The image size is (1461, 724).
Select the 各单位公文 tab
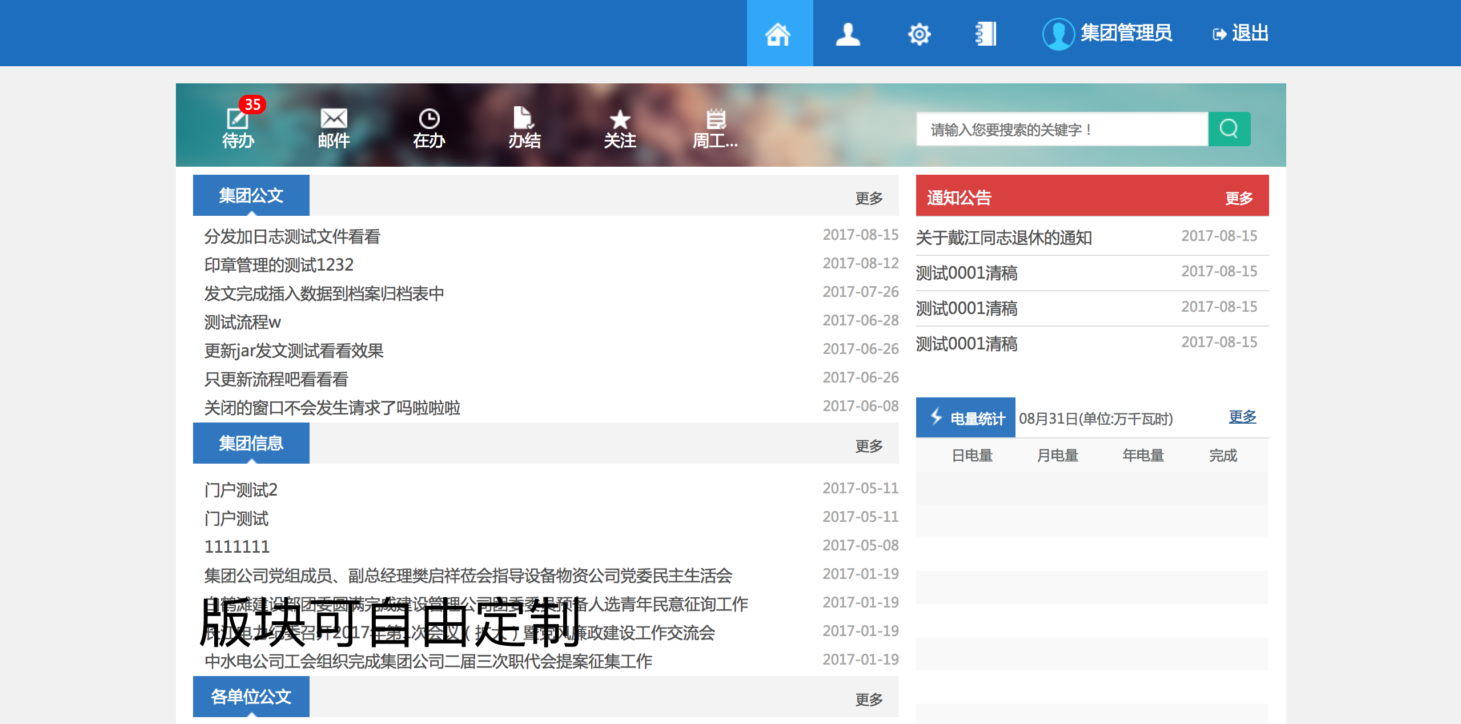click(x=251, y=697)
